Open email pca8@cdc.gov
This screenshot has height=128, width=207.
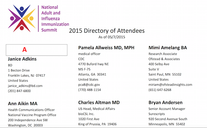89,85
